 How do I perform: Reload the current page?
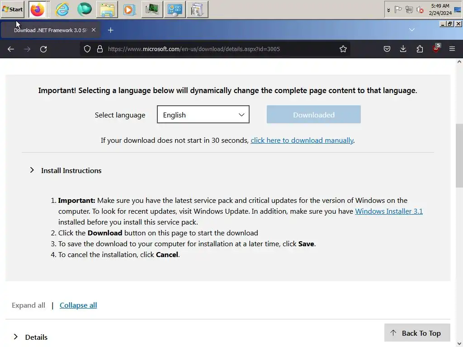point(43,49)
